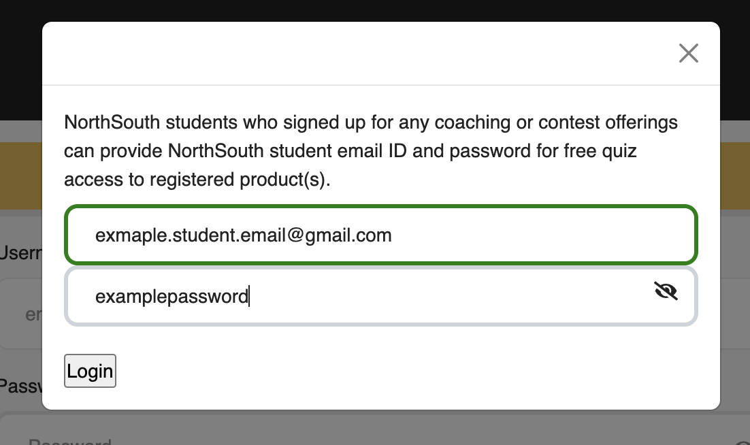
Task: Click the empty dialog space right of Login
Action: (x=408, y=372)
